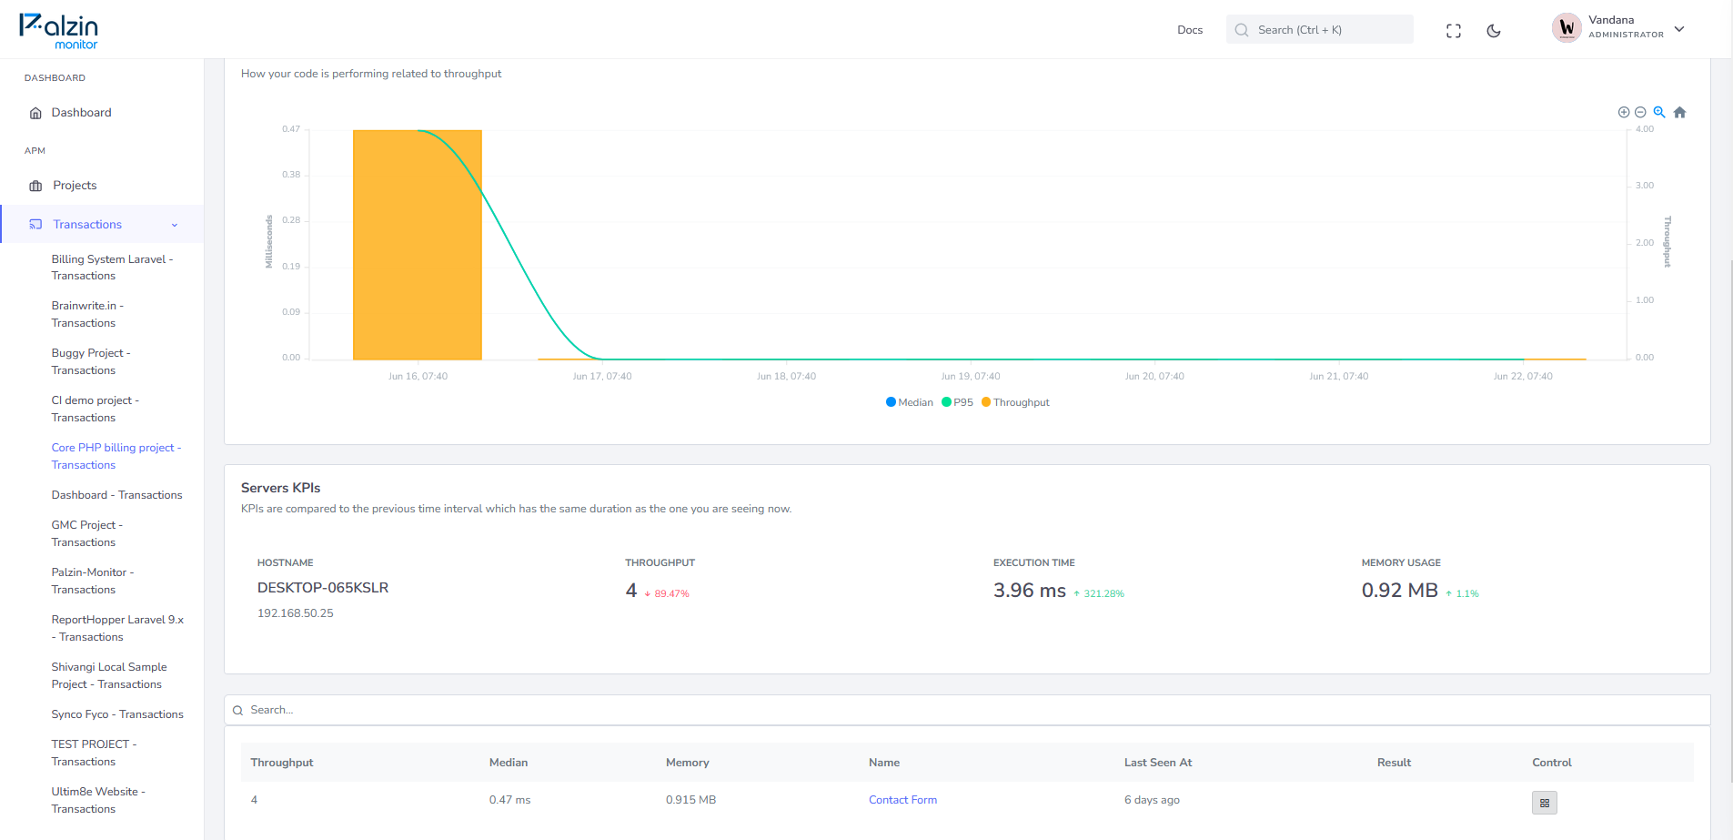Open Brainwrite.in - Transactions
1733x840 pixels.
(x=87, y=314)
